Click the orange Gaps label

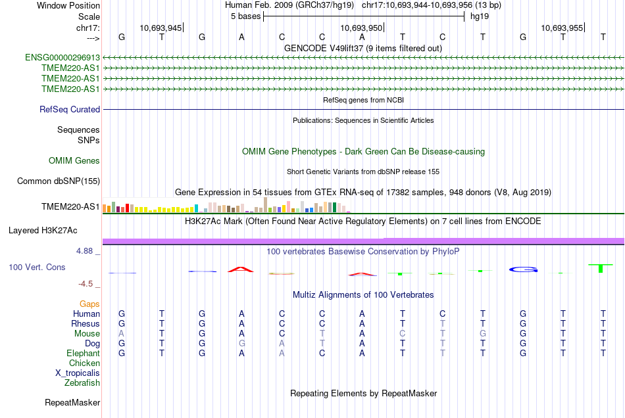coord(89,304)
